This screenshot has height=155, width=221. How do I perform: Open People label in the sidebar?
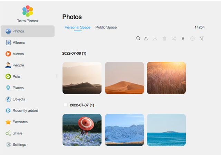pyautogui.click(x=18, y=65)
